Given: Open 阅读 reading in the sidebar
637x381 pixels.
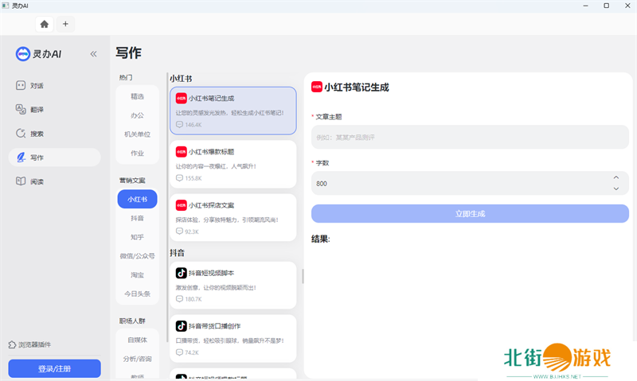Looking at the screenshot, I should click(37, 181).
